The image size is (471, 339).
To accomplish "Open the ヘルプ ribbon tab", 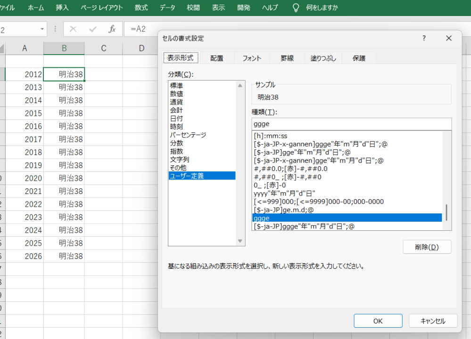I will (x=270, y=8).
